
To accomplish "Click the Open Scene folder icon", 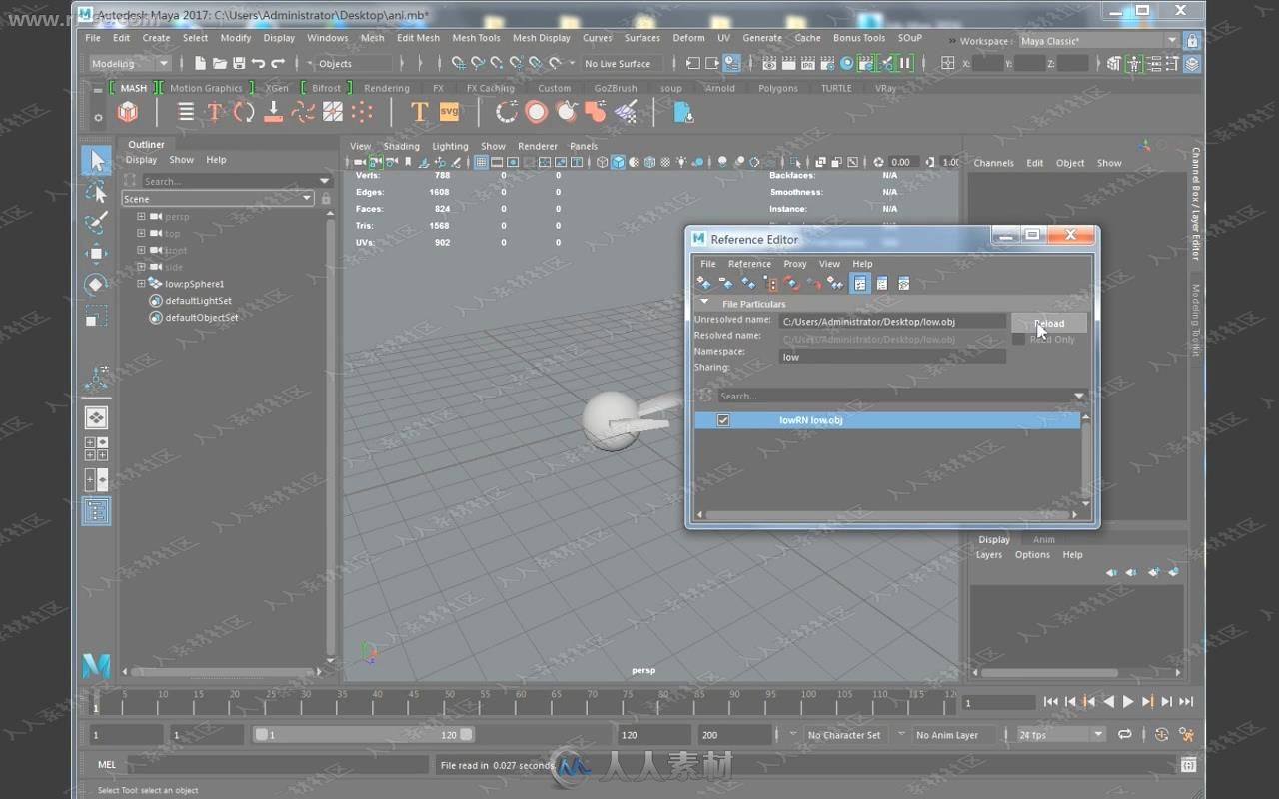I will (219, 63).
